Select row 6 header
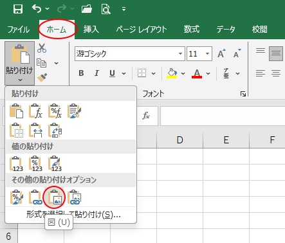 [x=8, y=236]
